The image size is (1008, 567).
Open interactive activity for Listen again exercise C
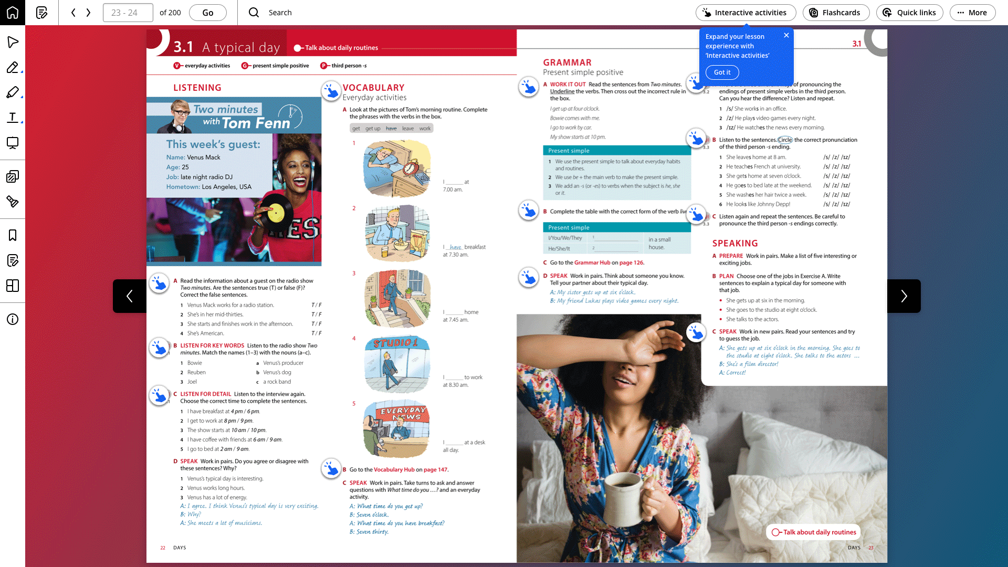click(696, 214)
